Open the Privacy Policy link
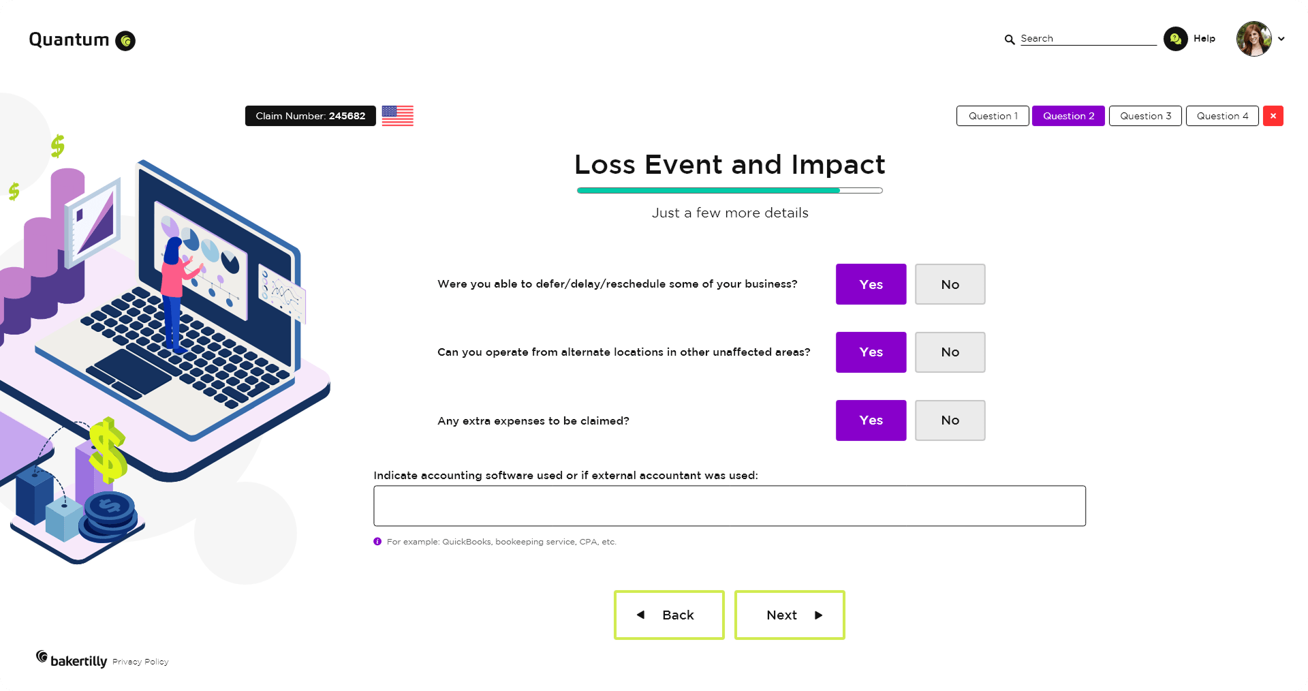1308x691 pixels. tap(140, 662)
